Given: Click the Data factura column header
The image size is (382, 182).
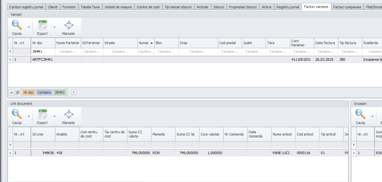Looking at the screenshot, I should (x=325, y=43).
